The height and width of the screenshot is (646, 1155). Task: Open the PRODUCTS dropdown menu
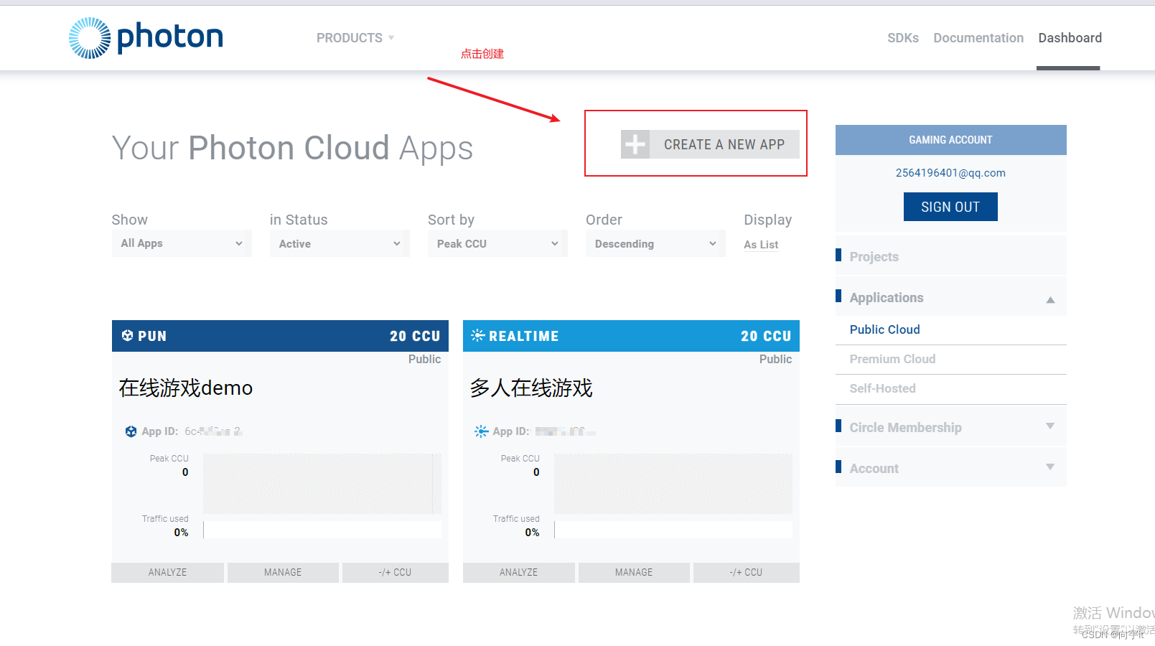355,38
